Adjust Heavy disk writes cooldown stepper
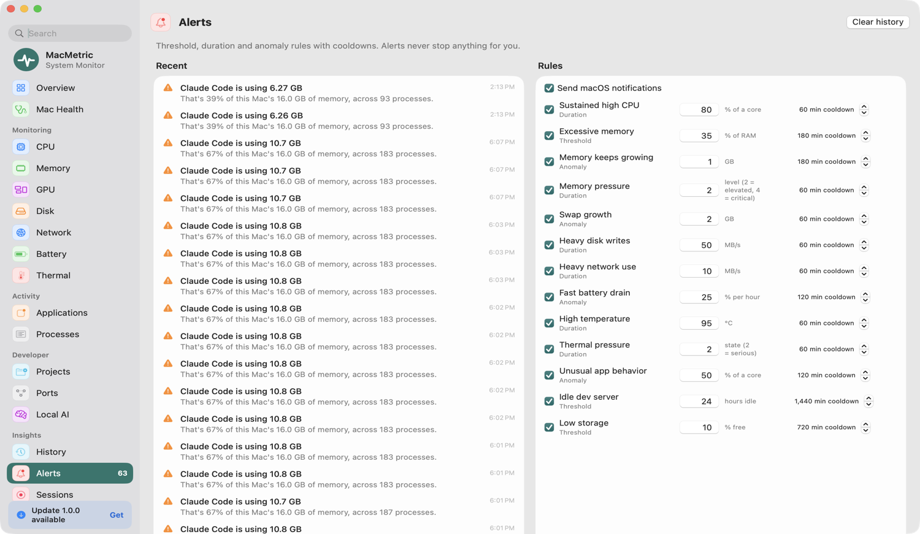 coord(864,245)
